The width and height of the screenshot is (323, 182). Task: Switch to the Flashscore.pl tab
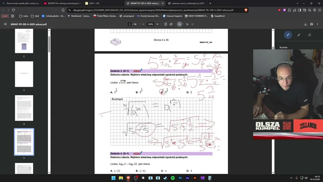click(21, 3)
